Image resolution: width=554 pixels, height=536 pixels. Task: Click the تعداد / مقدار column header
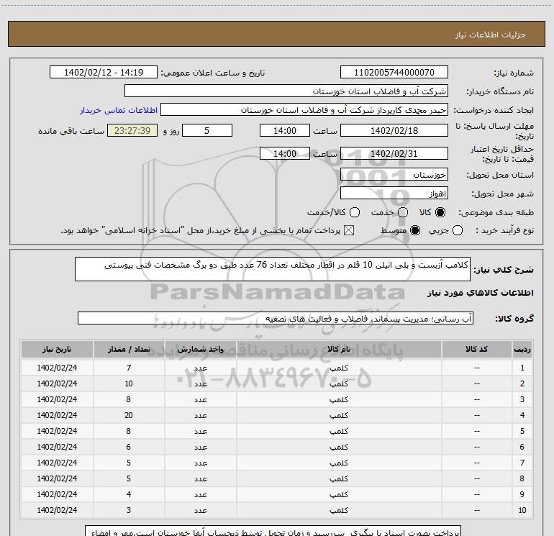point(129,349)
